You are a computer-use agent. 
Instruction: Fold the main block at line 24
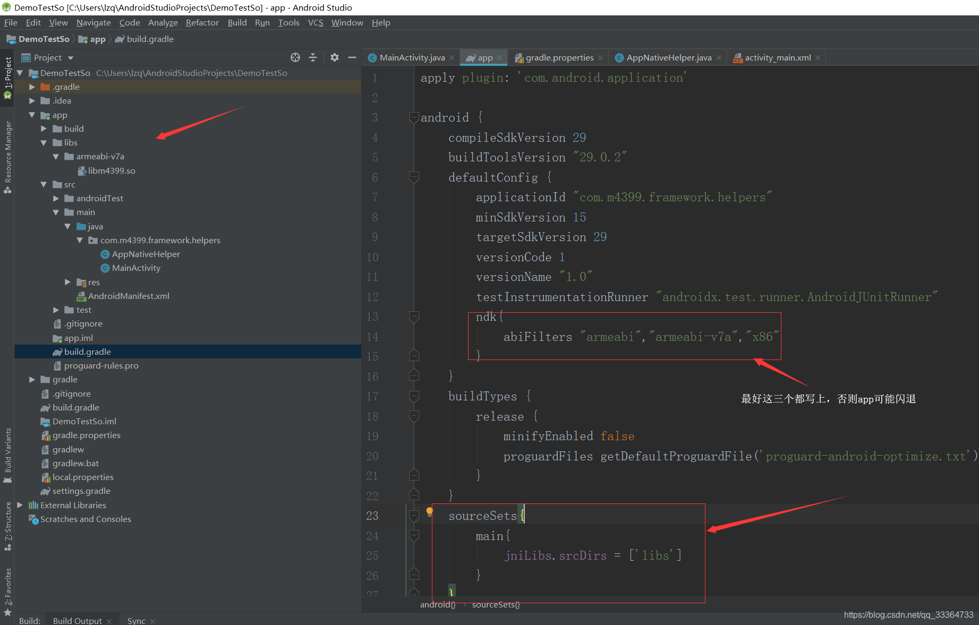414,536
